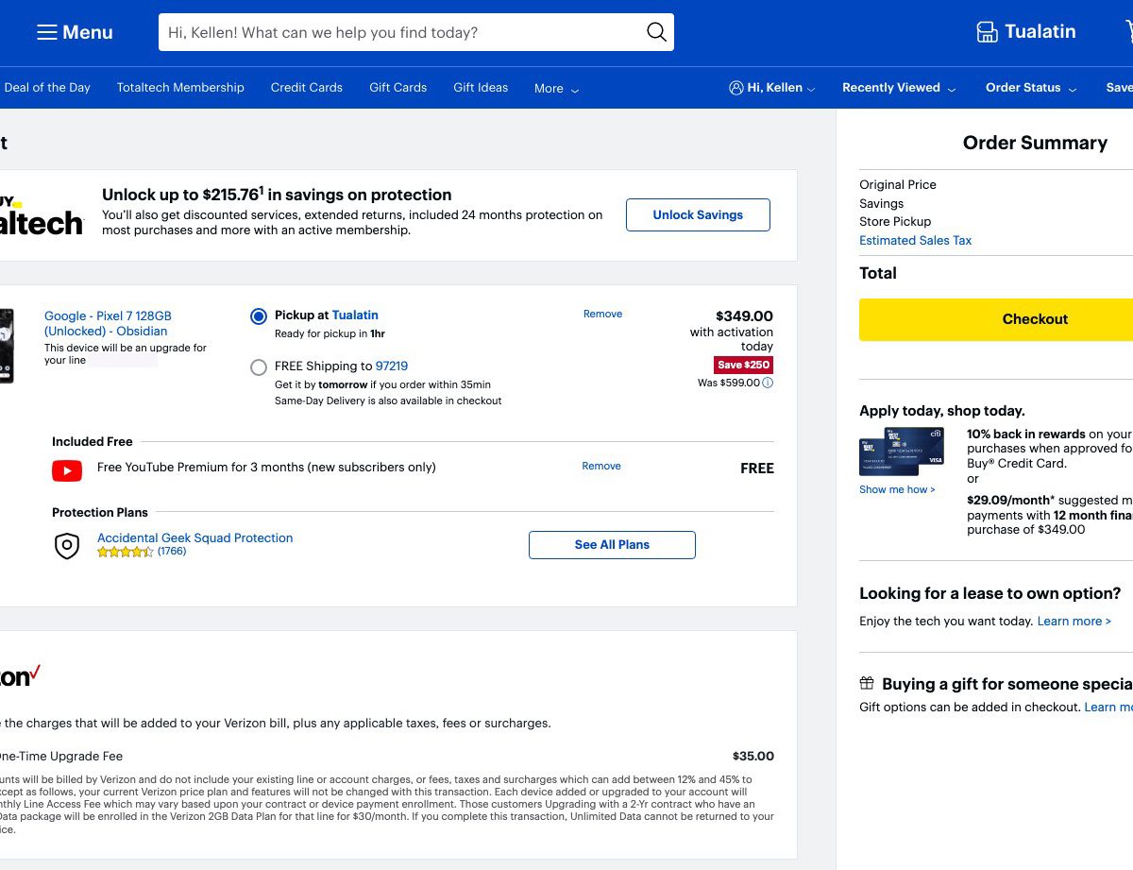Click the info icon beside Was $599.00

pyautogui.click(x=768, y=383)
